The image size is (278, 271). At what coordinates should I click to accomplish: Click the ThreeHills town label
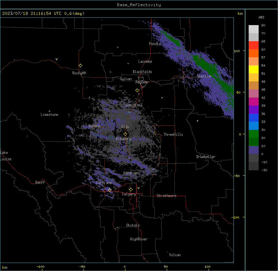173,135
